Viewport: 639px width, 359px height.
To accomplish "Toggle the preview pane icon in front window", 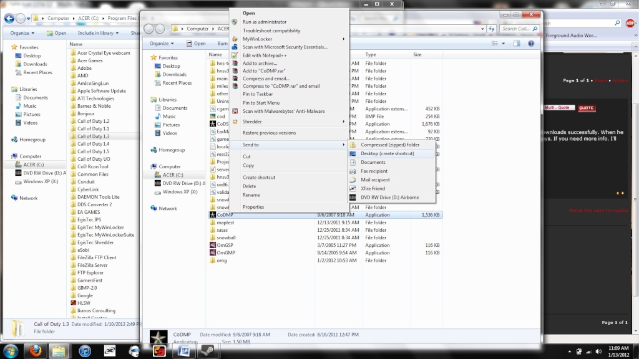I will [x=517, y=44].
